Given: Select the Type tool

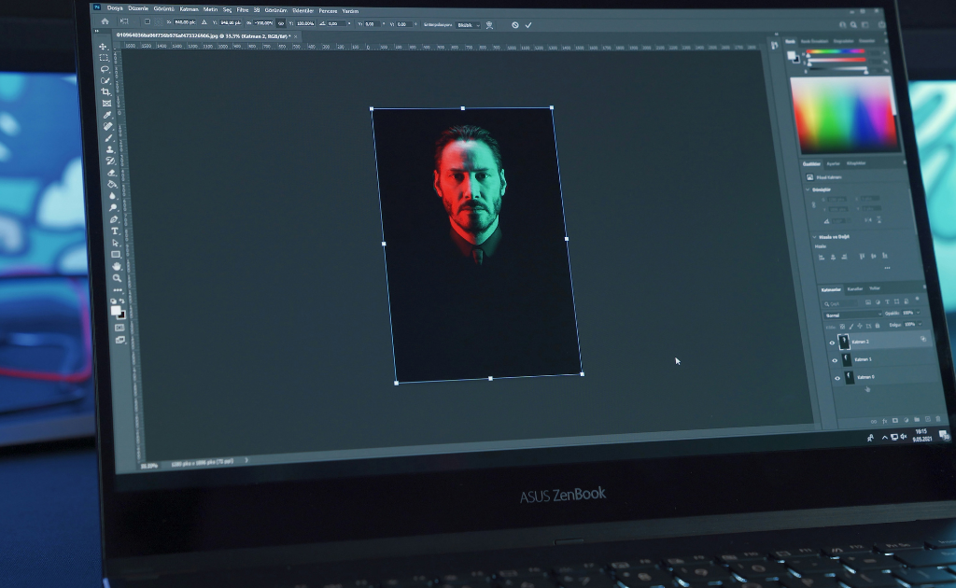Looking at the screenshot, I should coord(115,231).
